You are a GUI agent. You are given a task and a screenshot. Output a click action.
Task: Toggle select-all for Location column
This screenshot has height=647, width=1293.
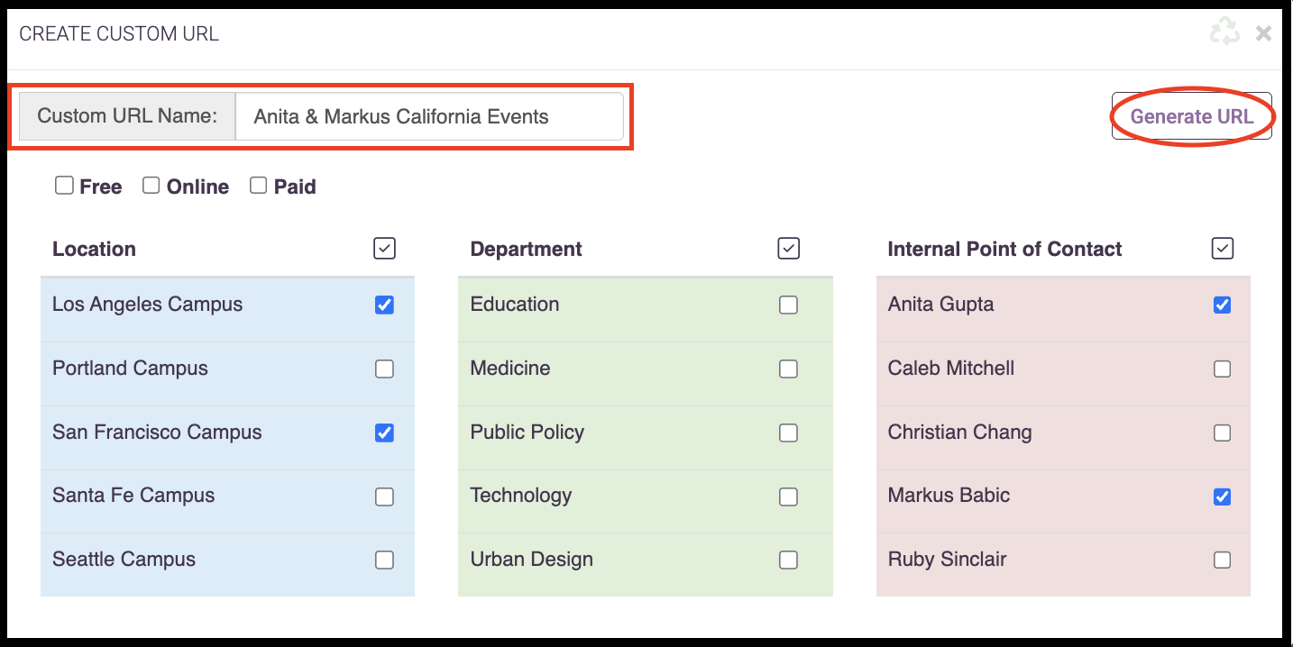pyautogui.click(x=384, y=248)
